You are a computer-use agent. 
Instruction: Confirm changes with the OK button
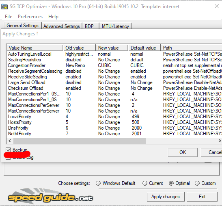tap(183, 152)
